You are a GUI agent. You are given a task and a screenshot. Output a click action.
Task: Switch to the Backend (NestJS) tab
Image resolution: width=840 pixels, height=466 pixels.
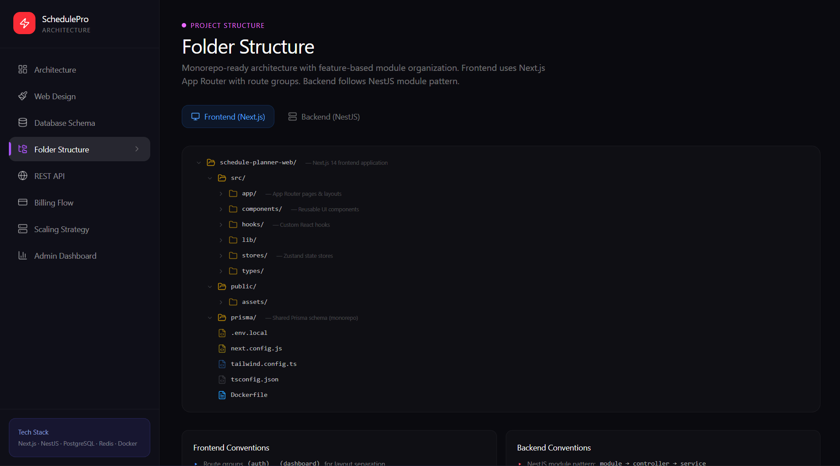pyautogui.click(x=324, y=116)
